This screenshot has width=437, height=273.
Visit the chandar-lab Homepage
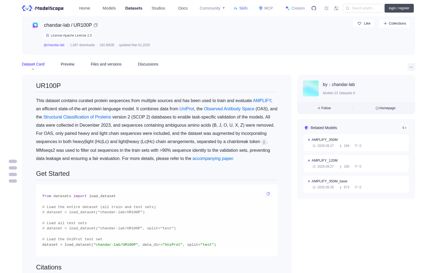385,108
